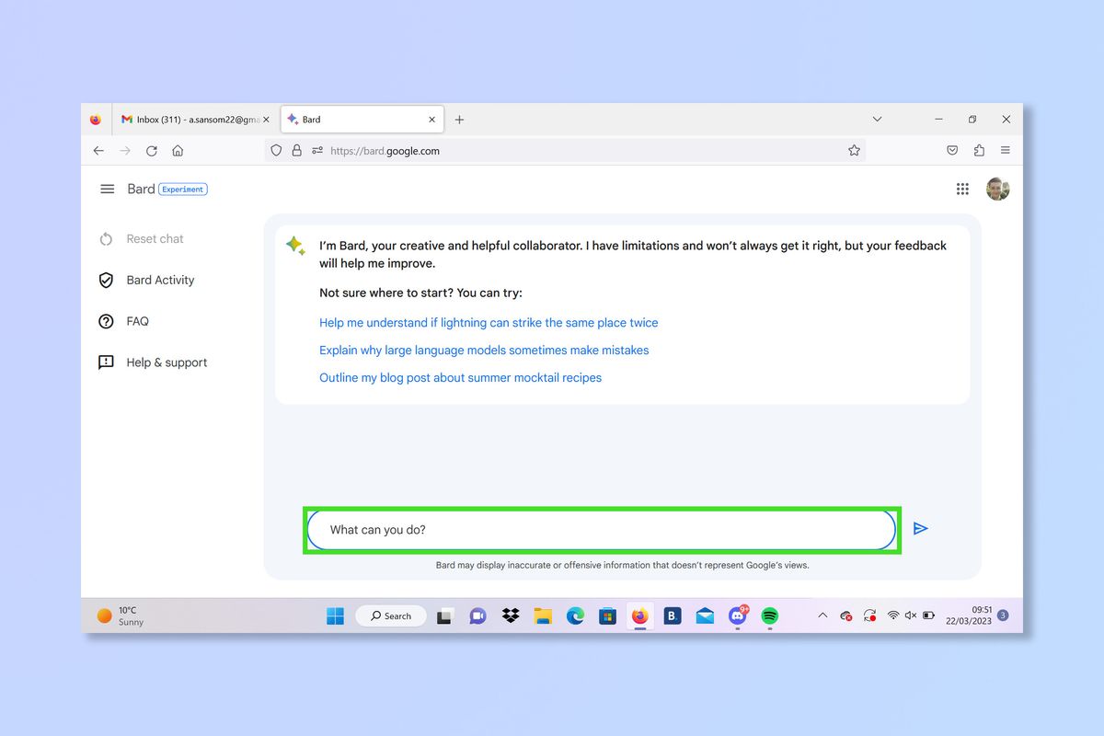1104x736 pixels.
Task: Click the lightning strike suggestion link
Action: [488, 322]
